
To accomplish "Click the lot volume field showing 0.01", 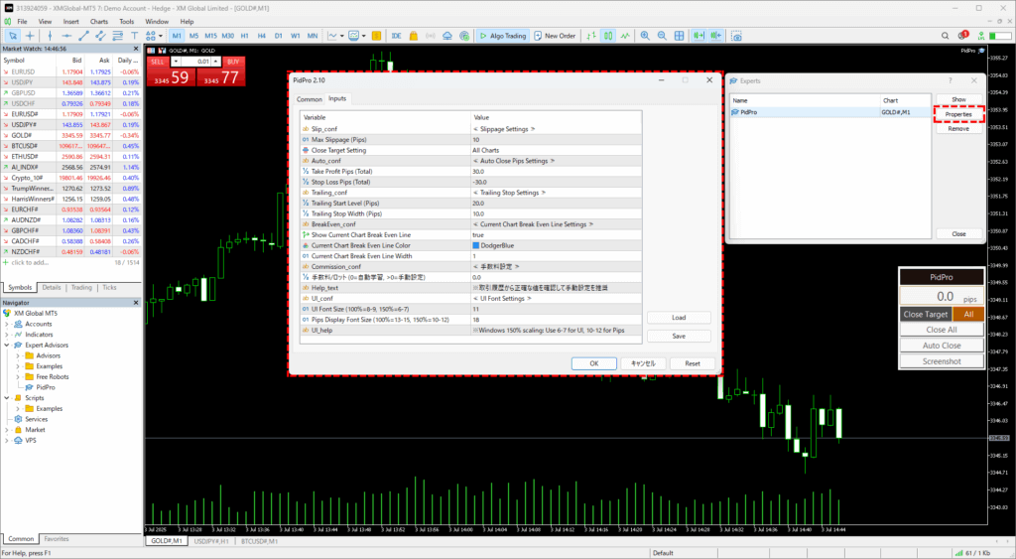I will [195, 62].
